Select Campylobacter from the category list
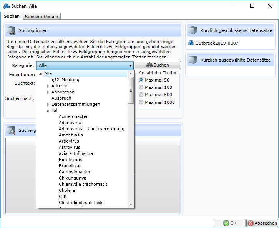The height and width of the screenshot is (228, 279). 75,172
